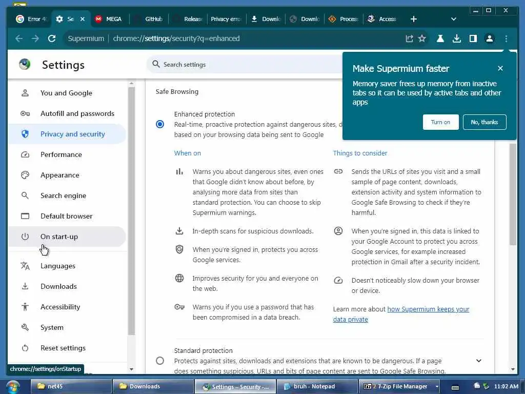The width and height of the screenshot is (525, 394).
Task: Open the profile avatar icon
Action: point(490,38)
